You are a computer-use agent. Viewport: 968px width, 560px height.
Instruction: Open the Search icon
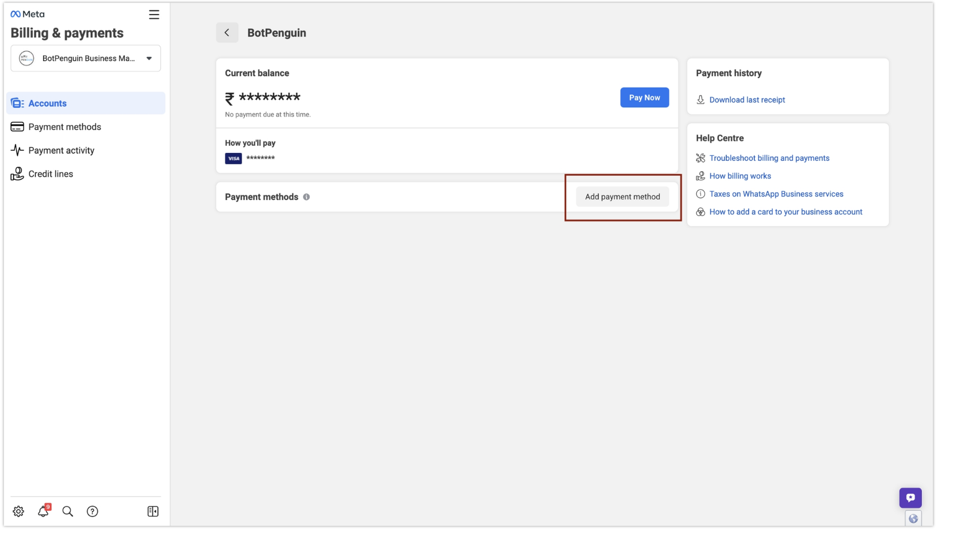67,511
